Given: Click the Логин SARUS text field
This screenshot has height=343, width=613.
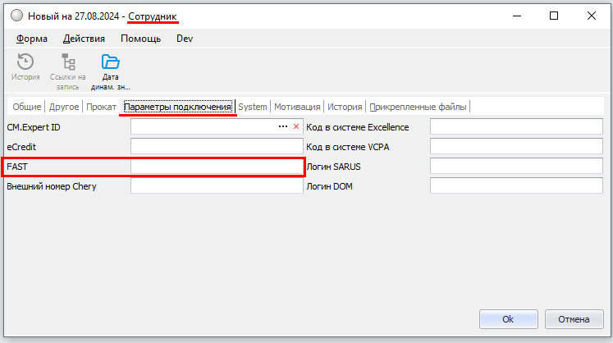Looking at the screenshot, I should [x=516, y=167].
